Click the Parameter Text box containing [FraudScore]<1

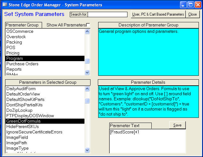pos(148,141)
